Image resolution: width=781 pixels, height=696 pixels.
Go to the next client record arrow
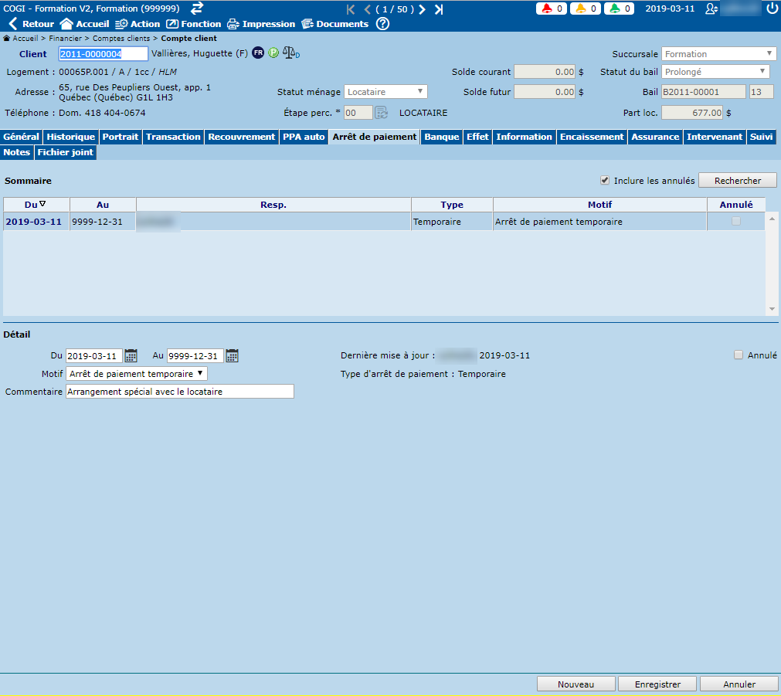[423, 9]
